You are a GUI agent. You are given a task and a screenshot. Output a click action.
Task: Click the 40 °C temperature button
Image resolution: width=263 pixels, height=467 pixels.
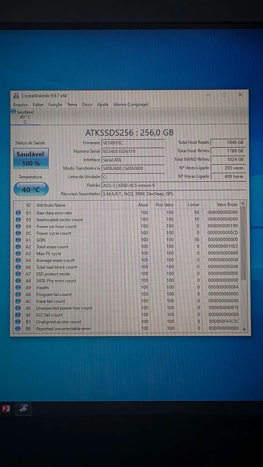coord(31,190)
